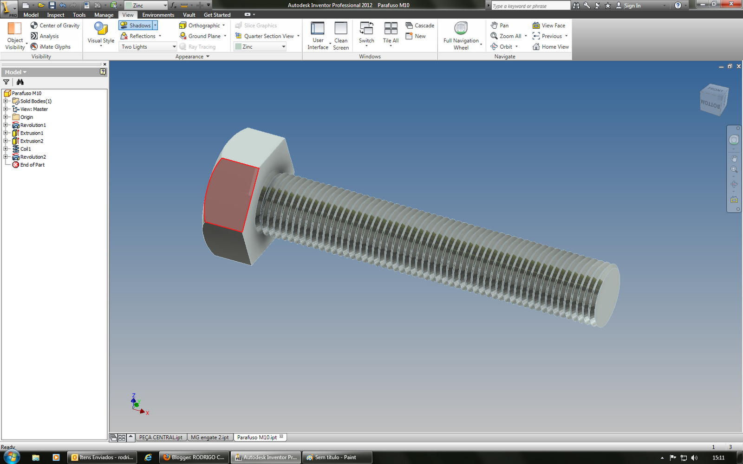Activate Clean Screen mode
This screenshot has height=464, width=743.
click(x=341, y=32)
